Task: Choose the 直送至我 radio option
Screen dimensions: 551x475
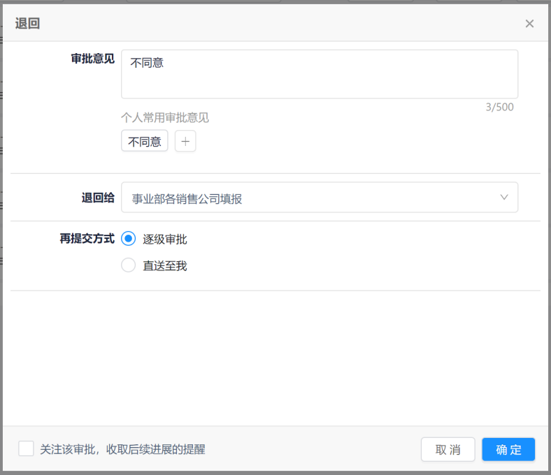Action: coord(128,265)
